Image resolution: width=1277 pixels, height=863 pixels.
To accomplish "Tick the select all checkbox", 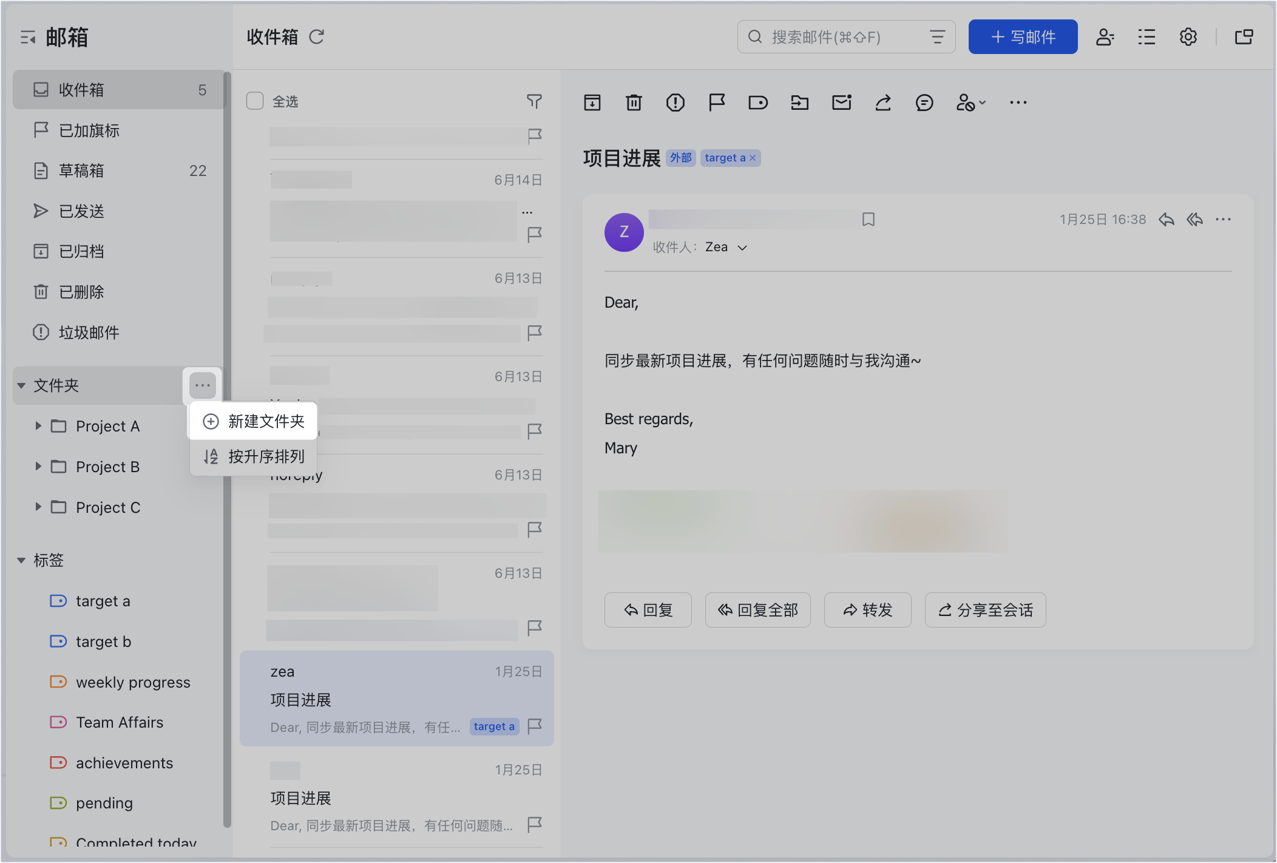I will coord(255,101).
